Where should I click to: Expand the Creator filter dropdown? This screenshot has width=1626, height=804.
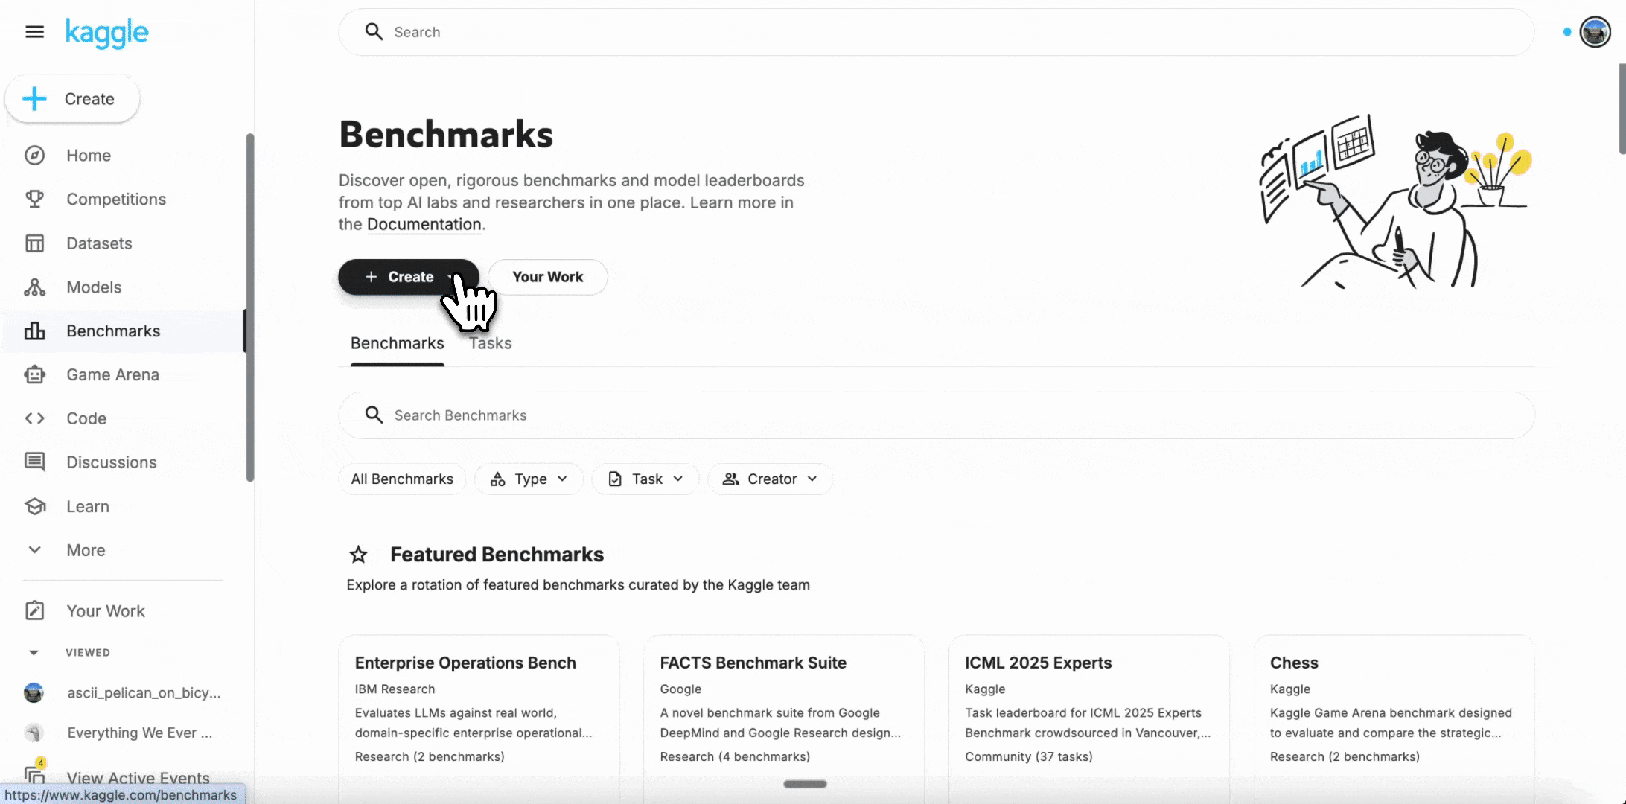(x=770, y=479)
